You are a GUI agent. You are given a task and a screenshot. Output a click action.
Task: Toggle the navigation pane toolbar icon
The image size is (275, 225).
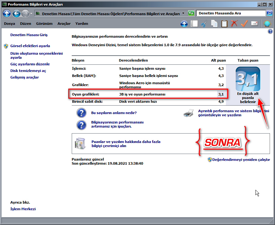[194, 24]
